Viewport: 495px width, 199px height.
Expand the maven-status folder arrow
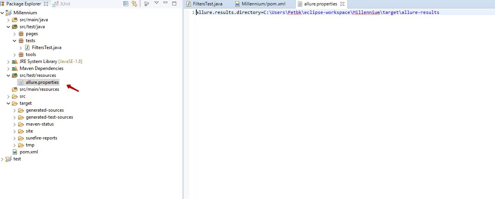tap(15, 124)
